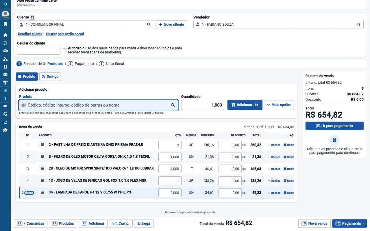Click the search magnifier in the Vendedor field
This screenshot has width=370, height=231.
pyautogui.click(x=358, y=25)
